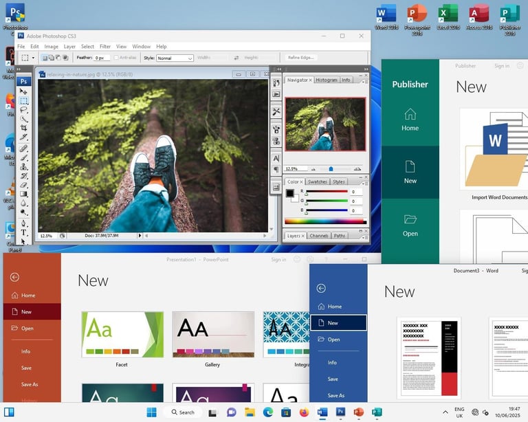
Task: Toggle the Anti-alias checkbox
Action: pos(116,58)
